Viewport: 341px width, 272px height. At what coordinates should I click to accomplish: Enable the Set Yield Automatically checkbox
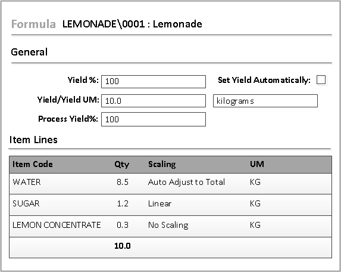click(321, 80)
